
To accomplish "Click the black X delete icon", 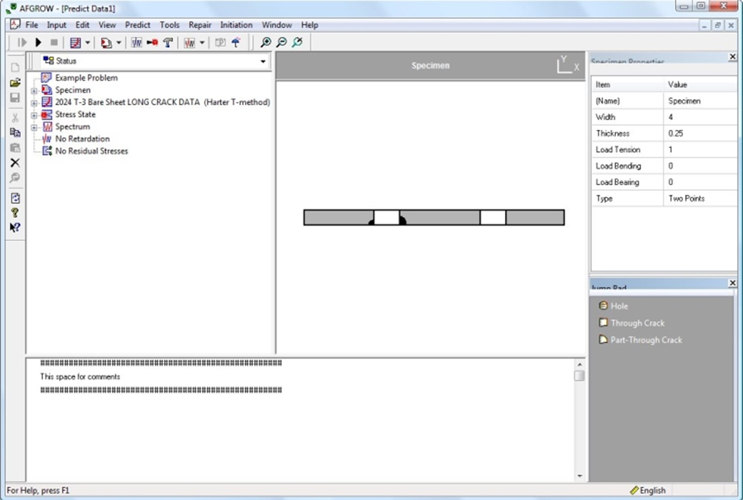I will tap(15, 163).
